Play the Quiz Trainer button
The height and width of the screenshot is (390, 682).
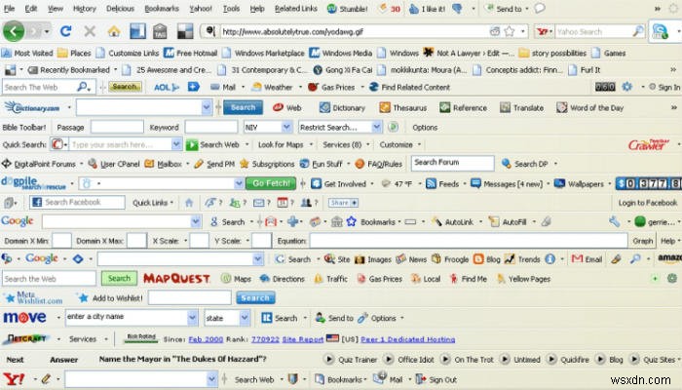coord(329,360)
